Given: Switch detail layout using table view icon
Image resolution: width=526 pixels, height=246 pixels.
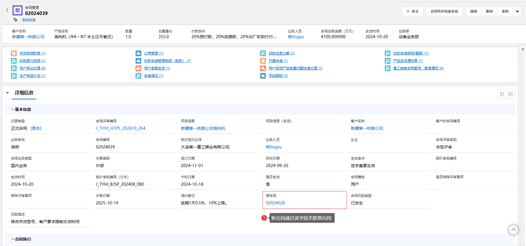Looking at the screenshot, I should click(x=502, y=94).
